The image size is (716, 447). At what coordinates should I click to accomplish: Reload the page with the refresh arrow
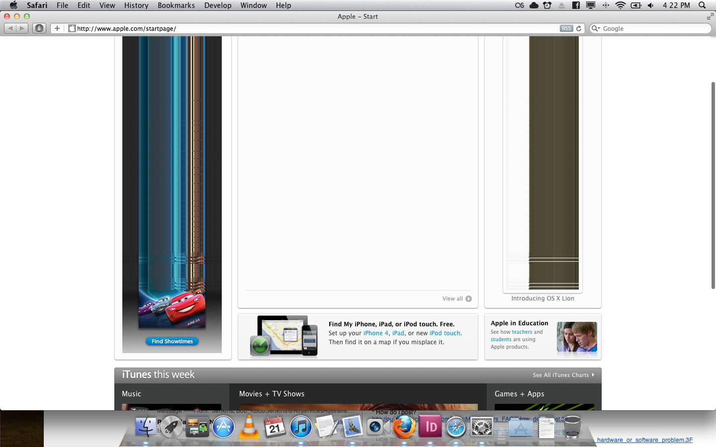click(579, 28)
